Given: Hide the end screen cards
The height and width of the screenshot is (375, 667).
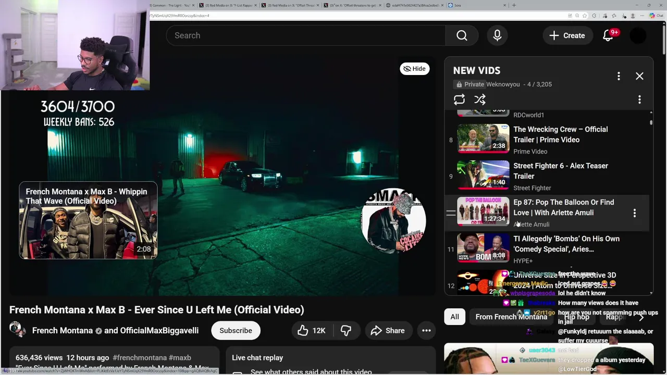Looking at the screenshot, I should (x=415, y=69).
